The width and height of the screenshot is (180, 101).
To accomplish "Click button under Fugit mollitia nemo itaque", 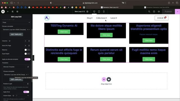I will (x=149, y=59).
